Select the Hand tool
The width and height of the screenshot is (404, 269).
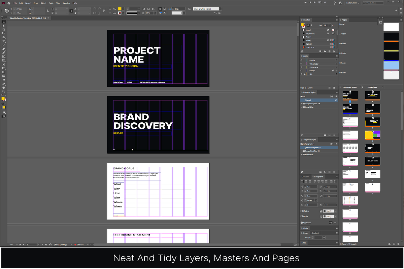[x=4, y=87]
